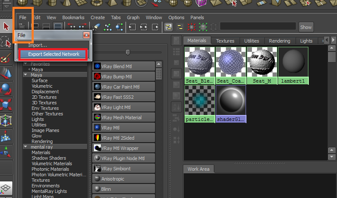Screen dimensions: 337x198
Task: Choose Import... from the File menu
Action: point(38,45)
